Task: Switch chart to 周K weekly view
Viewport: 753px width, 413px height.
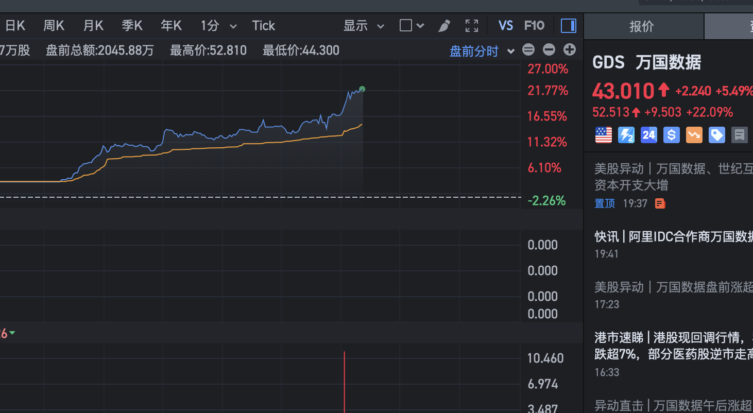Action: click(54, 26)
